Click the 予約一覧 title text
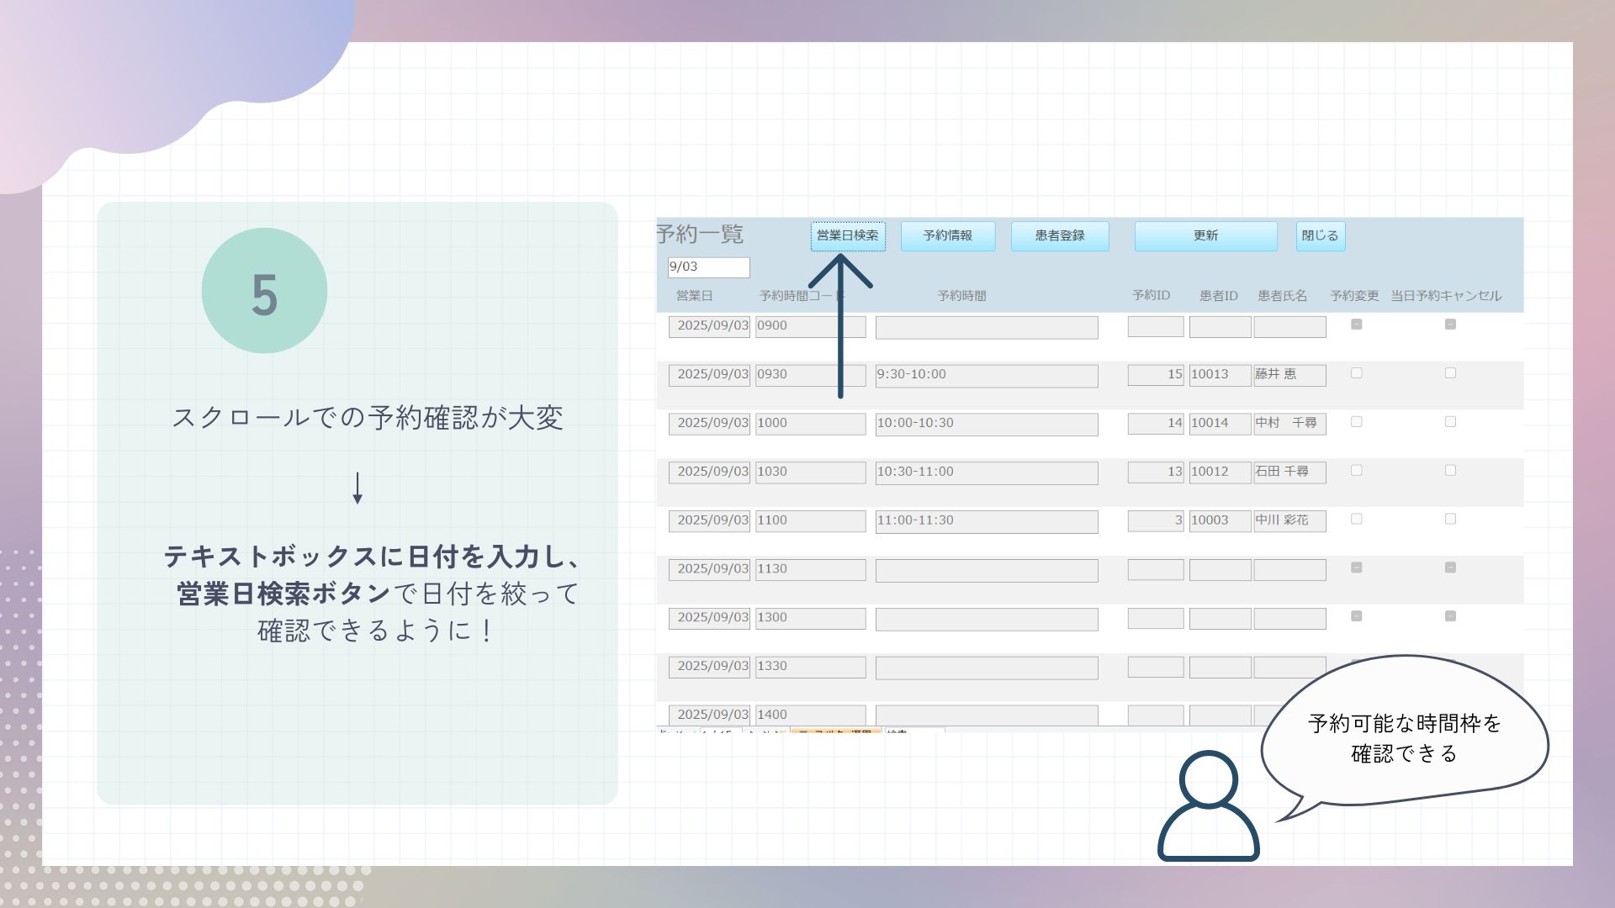Viewport: 1615px width, 908px height. [x=700, y=235]
